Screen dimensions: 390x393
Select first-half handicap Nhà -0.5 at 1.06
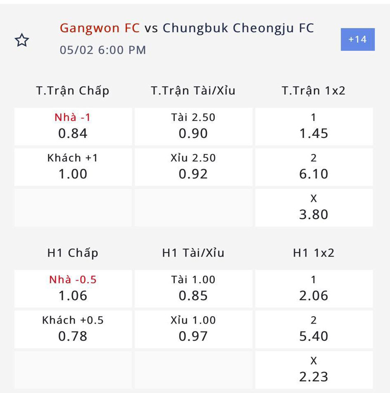click(x=73, y=289)
